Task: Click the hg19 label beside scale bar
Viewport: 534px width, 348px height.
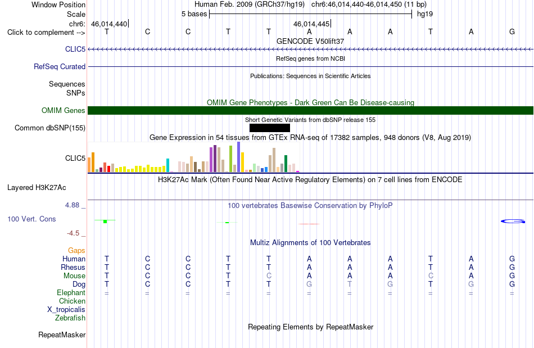Action: coord(425,14)
